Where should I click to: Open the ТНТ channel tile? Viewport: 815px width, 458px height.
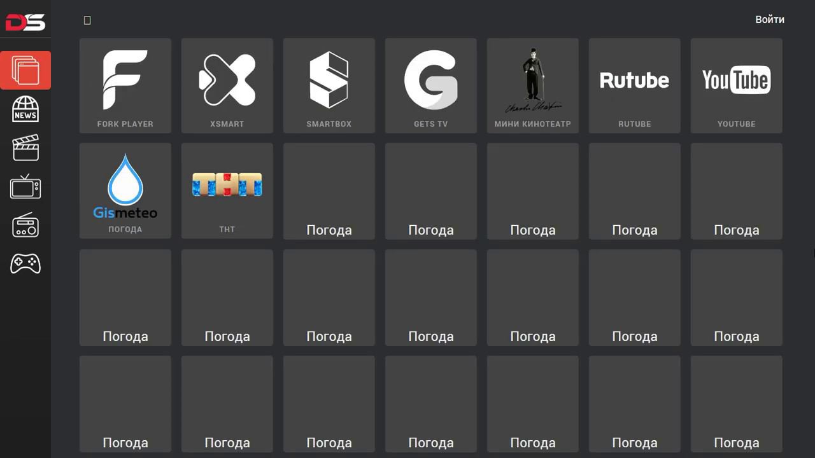click(x=227, y=191)
